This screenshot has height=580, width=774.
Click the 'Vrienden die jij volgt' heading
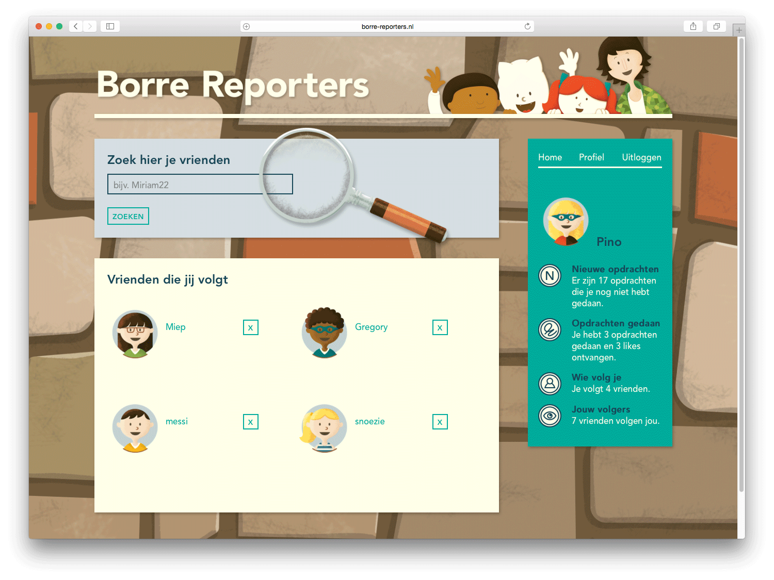click(x=168, y=279)
